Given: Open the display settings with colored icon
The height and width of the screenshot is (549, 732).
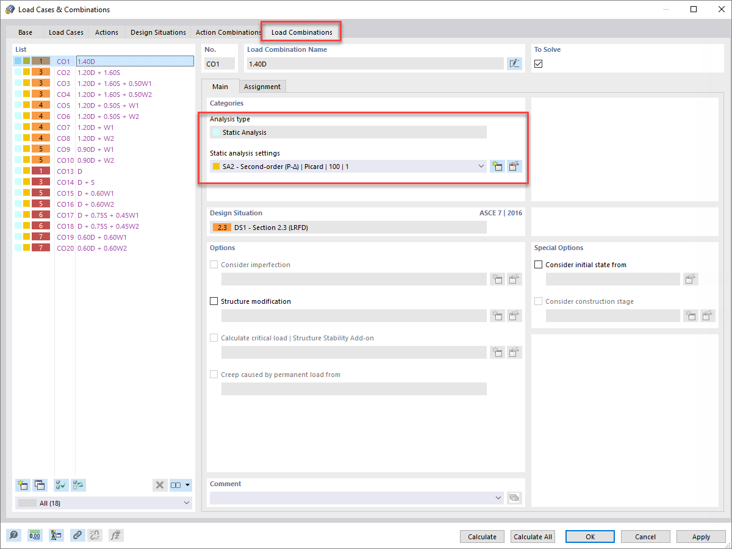Looking at the screenshot, I should pyautogui.click(x=56, y=535).
